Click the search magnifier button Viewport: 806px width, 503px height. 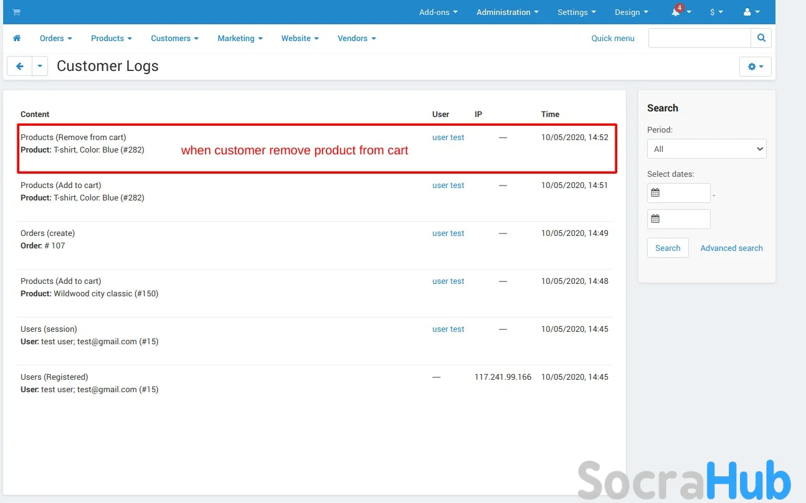point(761,38)
